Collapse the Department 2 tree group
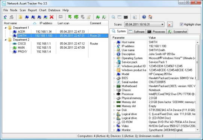The width and height of the screenshot is (203, 140). pos(5,40)
